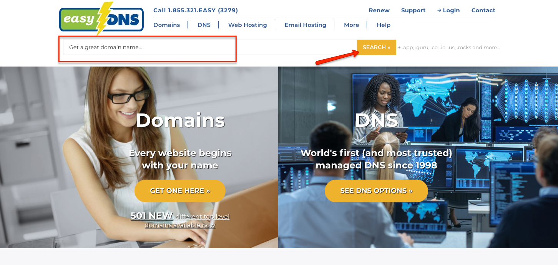558x265 pixels.
Task: Click the SEE DNS OPTIONS button
Action: point(376,190)
